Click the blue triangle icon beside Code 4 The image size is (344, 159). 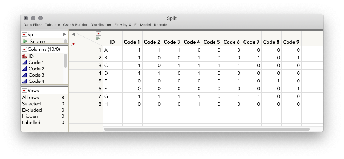coord(24,81)
